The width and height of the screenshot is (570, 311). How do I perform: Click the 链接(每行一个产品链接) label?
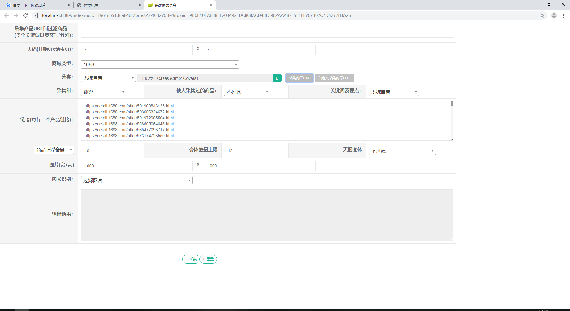tap(47, 120)
